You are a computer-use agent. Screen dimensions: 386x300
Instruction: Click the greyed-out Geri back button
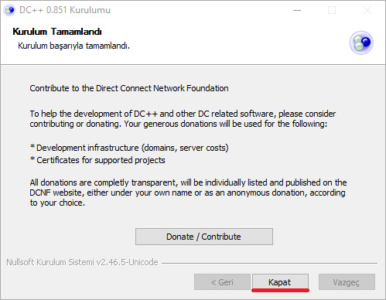(222, 282)
